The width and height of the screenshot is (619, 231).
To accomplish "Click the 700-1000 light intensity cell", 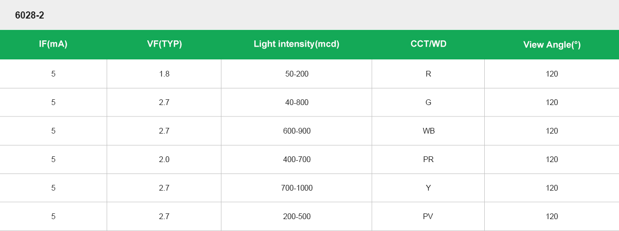I will (297, 188).
